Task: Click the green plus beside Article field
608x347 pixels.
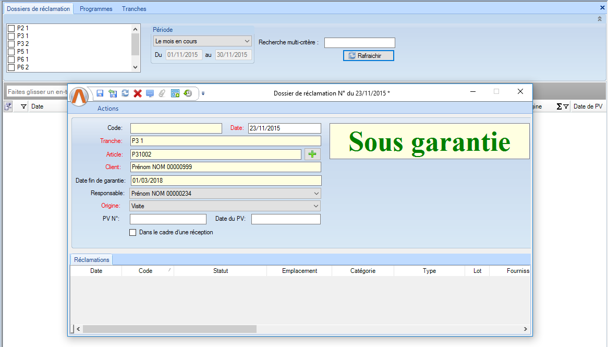Action: pyautogui.click(x=312, y=154)
